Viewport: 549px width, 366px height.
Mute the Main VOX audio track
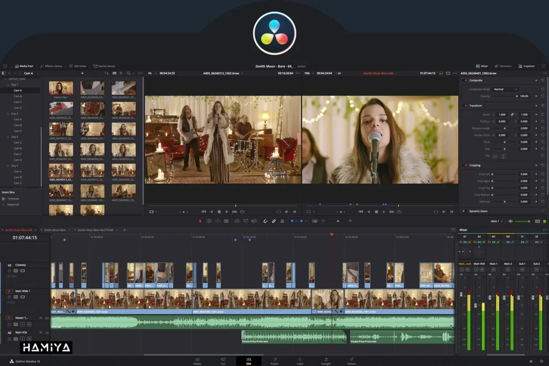click(x=29, y=339)
